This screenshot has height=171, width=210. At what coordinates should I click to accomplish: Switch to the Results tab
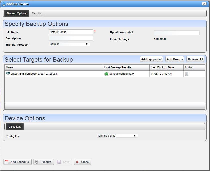click(36, 13)
